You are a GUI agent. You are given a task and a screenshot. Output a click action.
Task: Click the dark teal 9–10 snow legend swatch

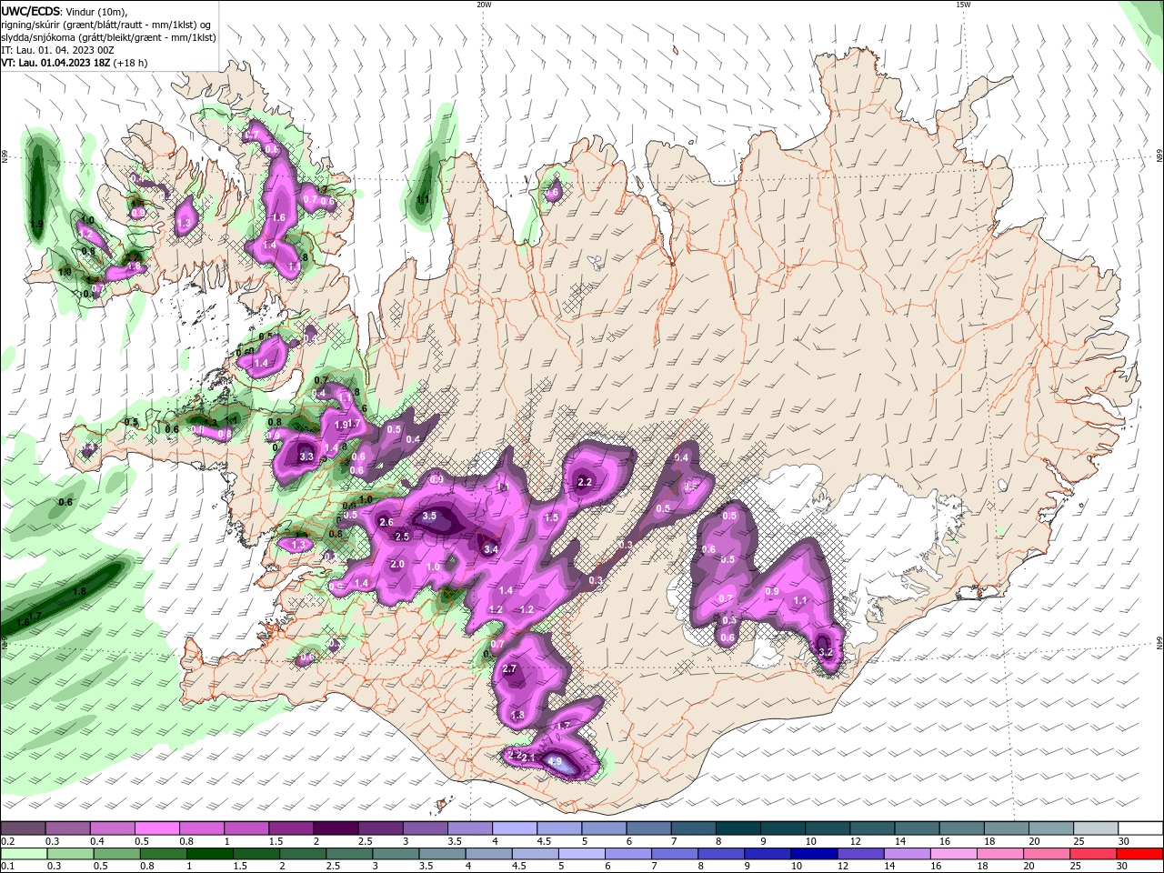783,828
